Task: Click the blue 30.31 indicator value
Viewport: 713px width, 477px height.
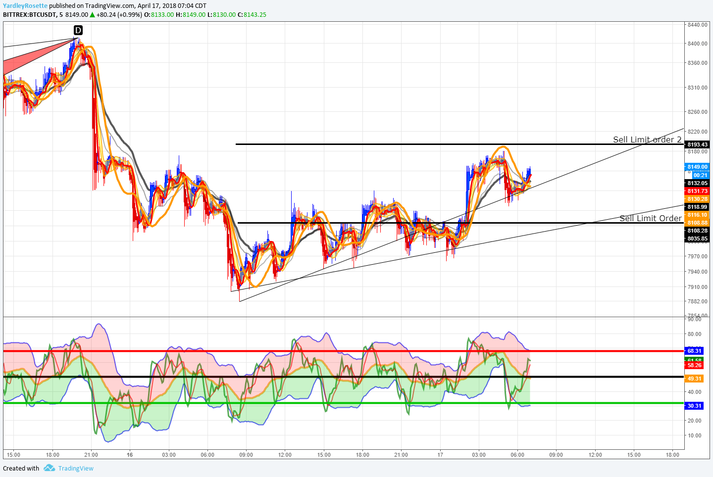Action: click(694, 406)
